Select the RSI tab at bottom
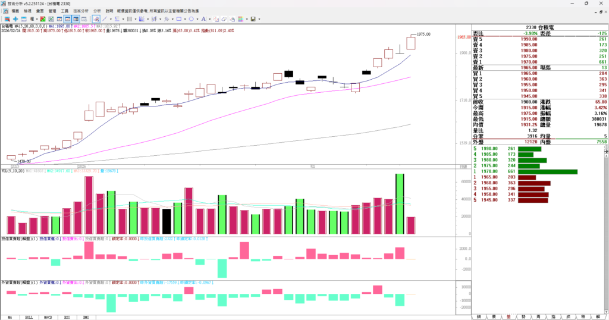 click(67, 316)
